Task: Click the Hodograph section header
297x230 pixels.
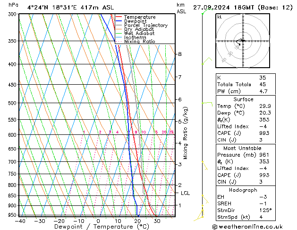Action: pyautogui.click(x=243, y=190)
